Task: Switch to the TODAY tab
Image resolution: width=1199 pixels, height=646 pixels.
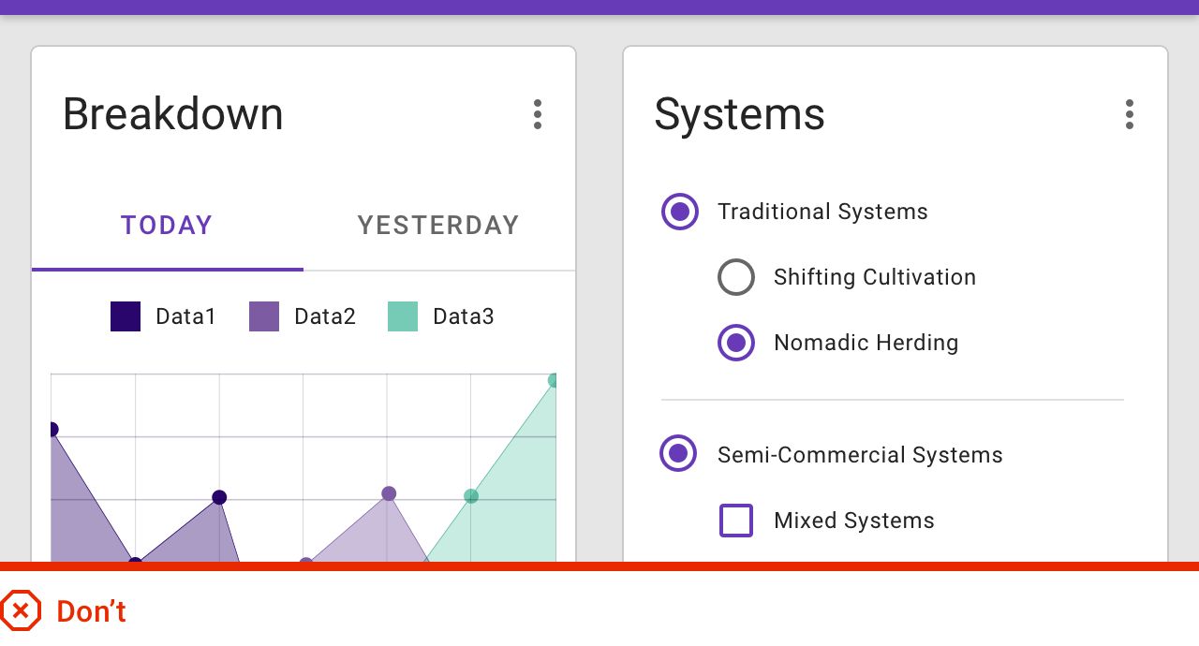Action: pyautogui.click(x=167, y=226)
